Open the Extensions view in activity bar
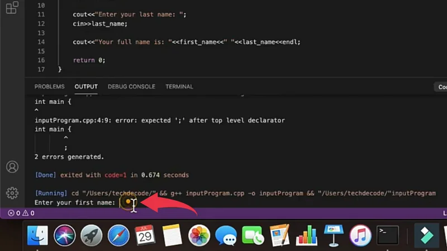The image size is (447, 251). [12, 8]
